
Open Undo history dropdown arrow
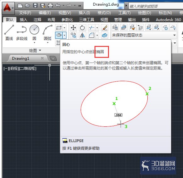(64, 5)
